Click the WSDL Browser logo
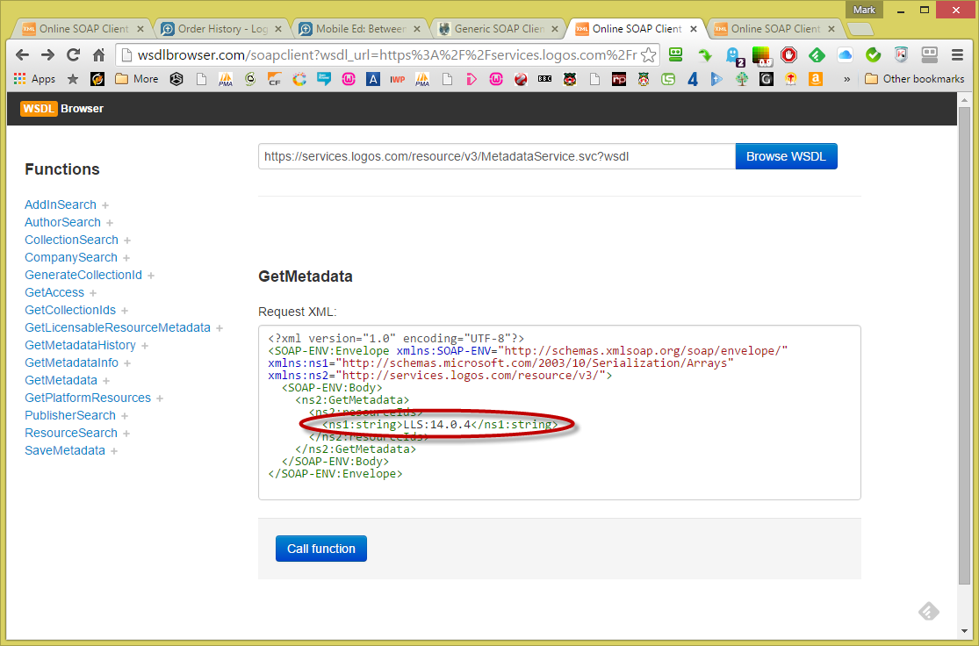Viewport: 979px width, 646px height. point(61,109)
